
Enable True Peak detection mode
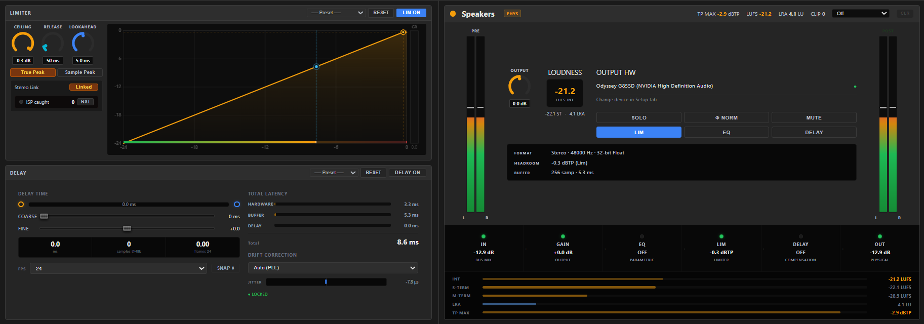coord(33,72)
